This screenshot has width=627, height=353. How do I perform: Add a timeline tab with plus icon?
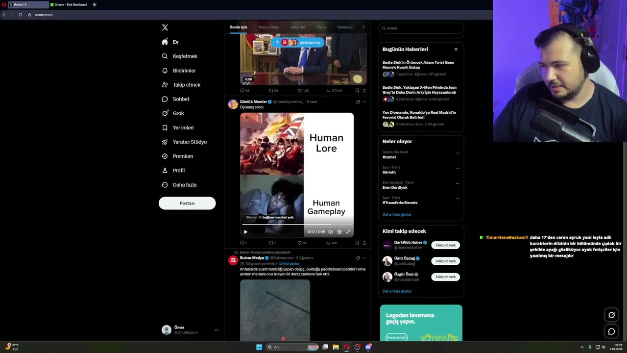click(363, 27)
